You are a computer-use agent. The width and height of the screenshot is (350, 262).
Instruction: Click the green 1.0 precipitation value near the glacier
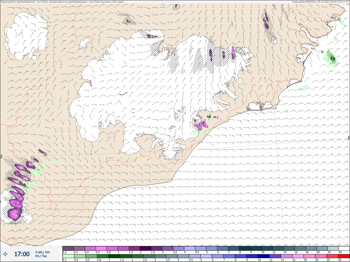click(x=209, y=117)
